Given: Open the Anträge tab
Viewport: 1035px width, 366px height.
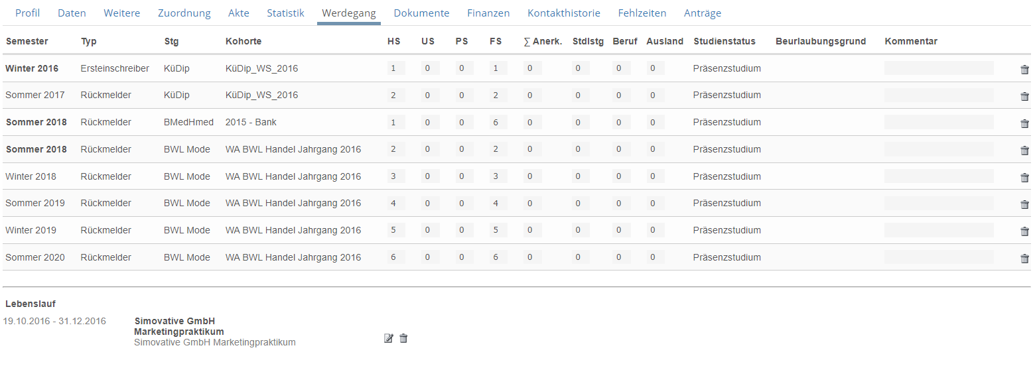Looking at the screenshot, I should click(x=703, y=13).
